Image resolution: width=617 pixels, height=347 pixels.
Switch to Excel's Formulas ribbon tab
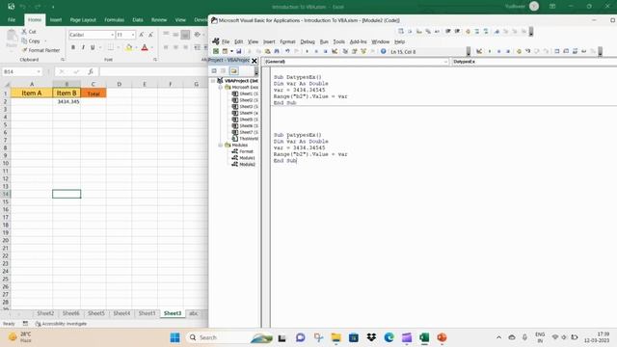(114, 19)
